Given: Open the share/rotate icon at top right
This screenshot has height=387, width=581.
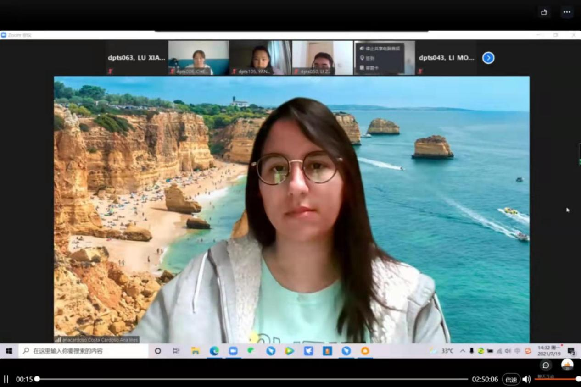Looking at the screenshot, I should [544, 12].
